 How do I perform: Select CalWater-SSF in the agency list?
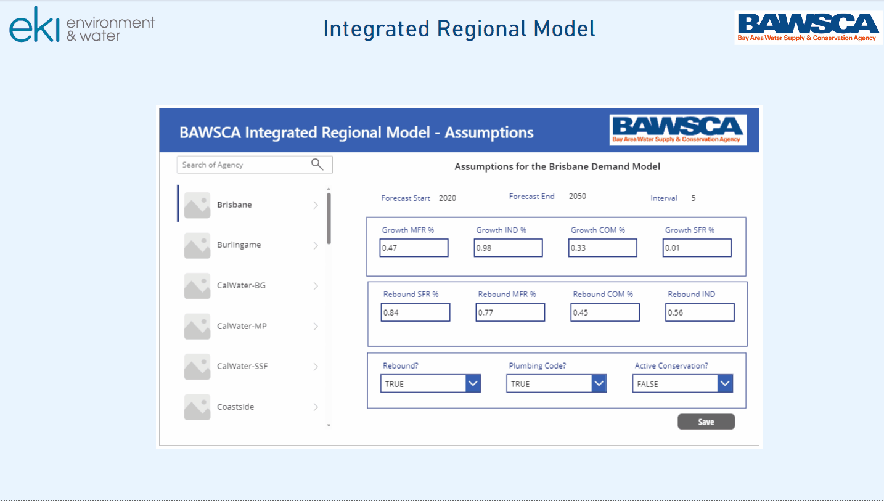click(252, 367)
